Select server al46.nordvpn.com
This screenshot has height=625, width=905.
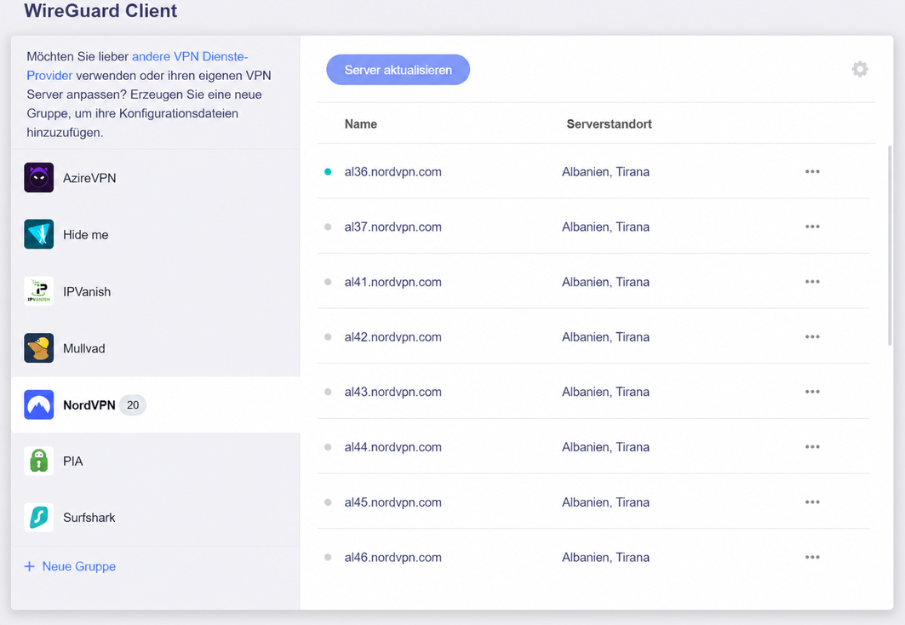[393, 557]
